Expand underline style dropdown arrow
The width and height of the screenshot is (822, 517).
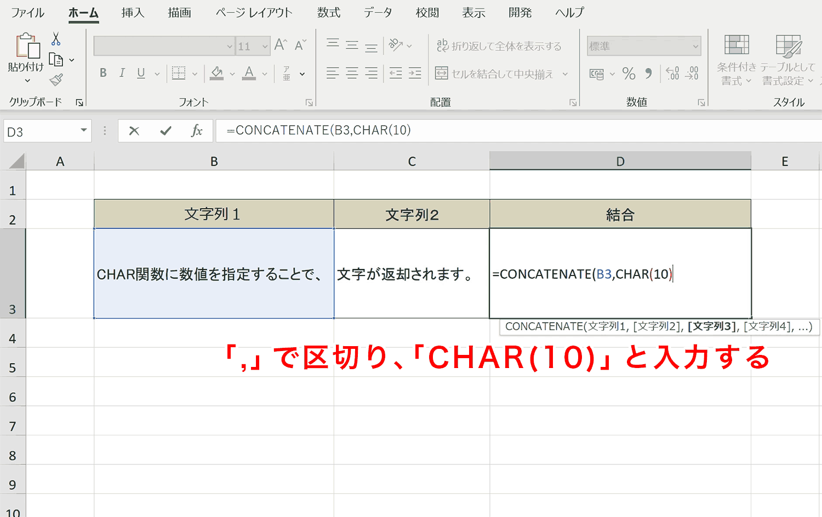tap(157, 73)
